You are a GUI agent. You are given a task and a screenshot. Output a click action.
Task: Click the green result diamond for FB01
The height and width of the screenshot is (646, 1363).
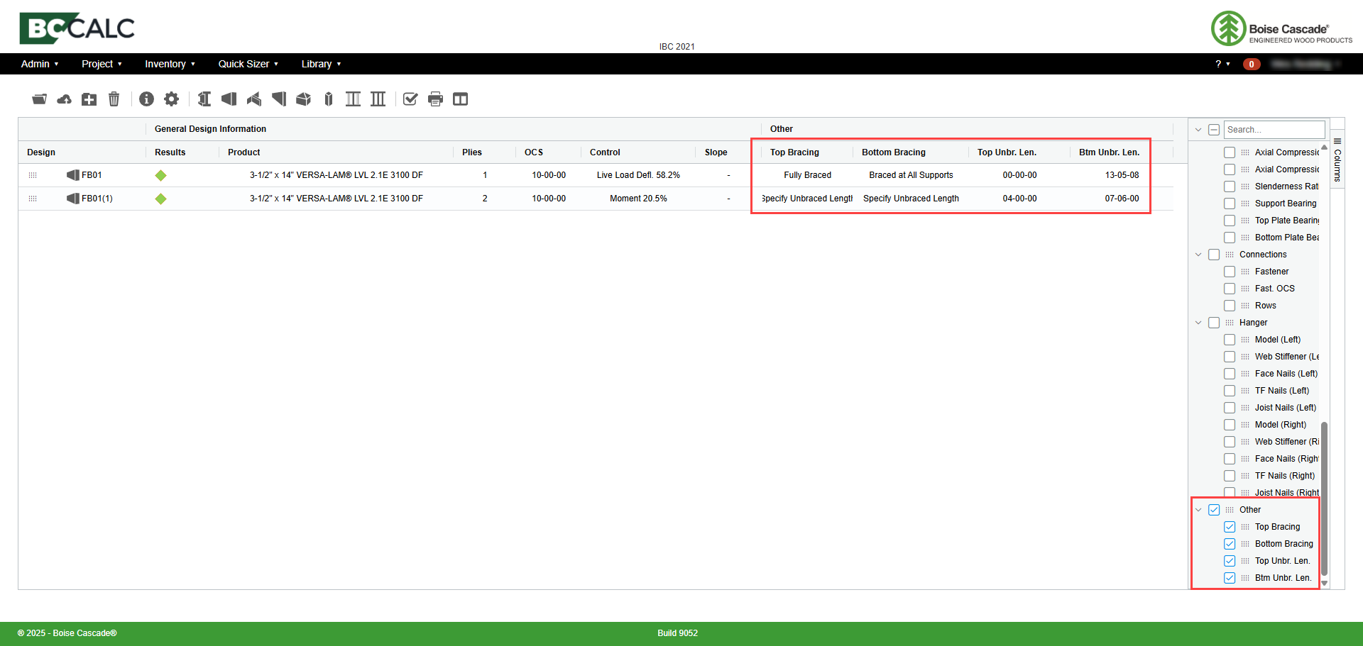coord(161,175)
